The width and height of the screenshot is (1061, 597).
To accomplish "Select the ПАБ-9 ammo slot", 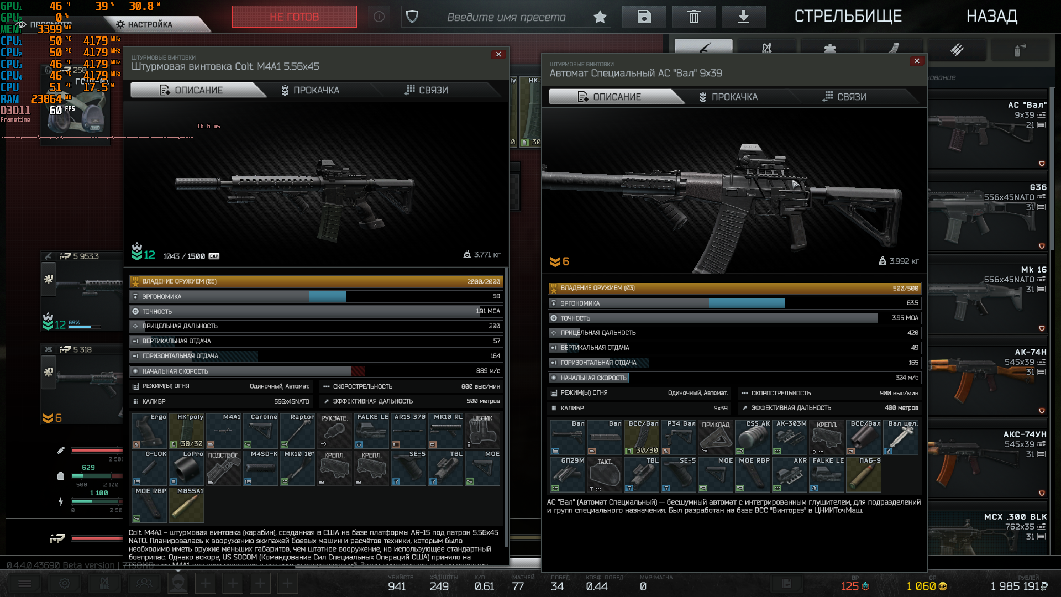I will click(864, 474).
